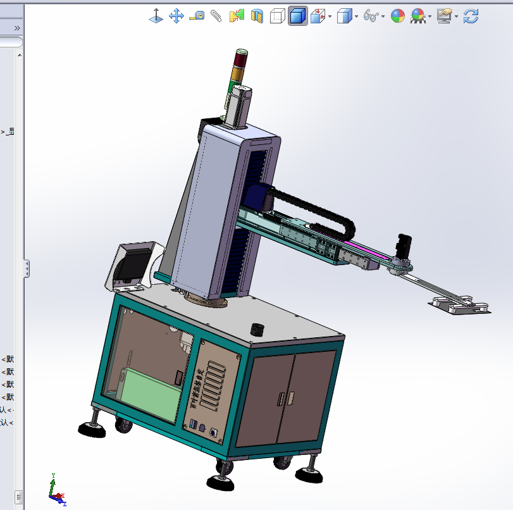The image size is (513, 510).
Task: Expand the Hide/Show Items glasses dropdown
Action: point(383,16)
